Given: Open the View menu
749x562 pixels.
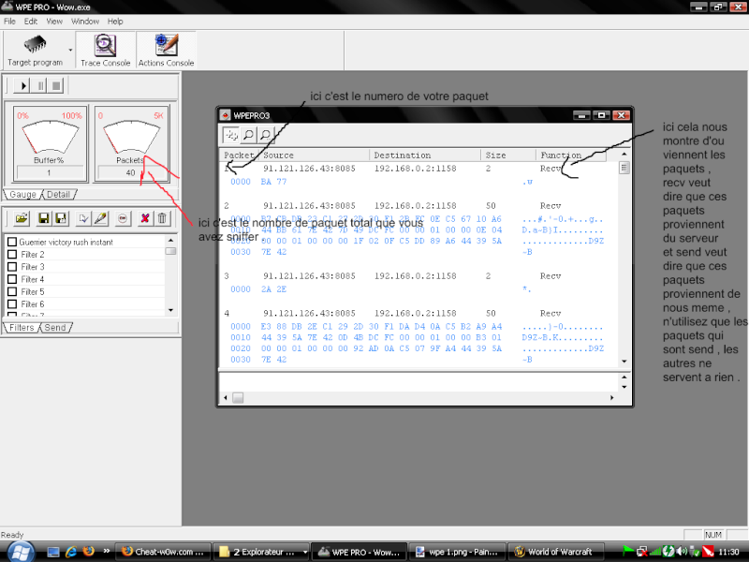Looking at the screenshot, I should point(54,22).
